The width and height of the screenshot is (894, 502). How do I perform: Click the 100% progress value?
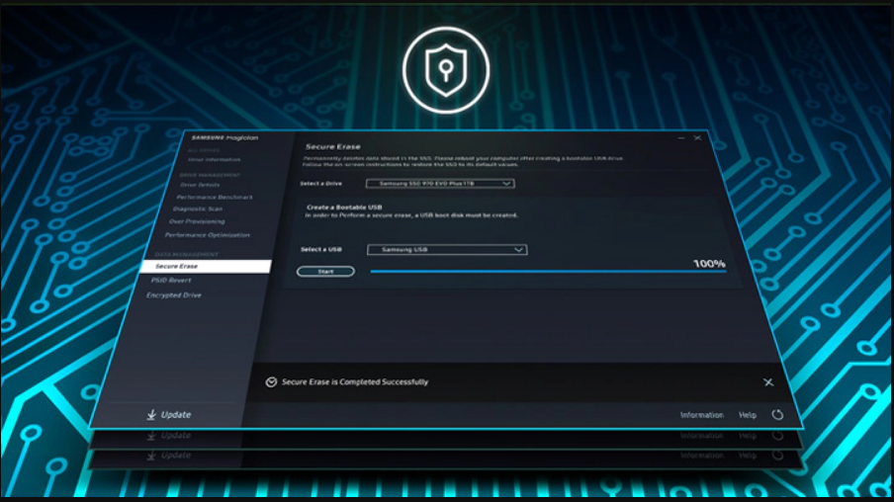click(709, 264)
